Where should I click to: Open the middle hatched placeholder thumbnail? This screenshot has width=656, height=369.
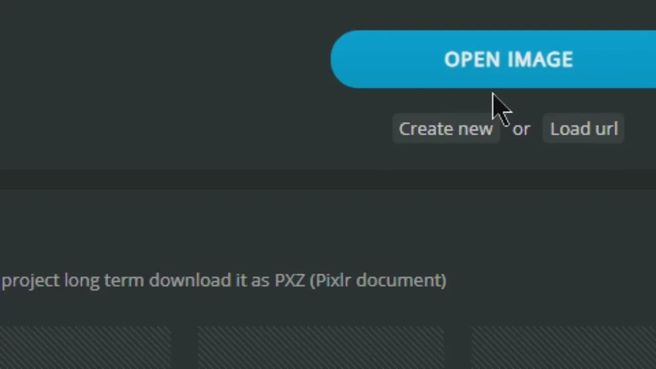coord(321,347)
